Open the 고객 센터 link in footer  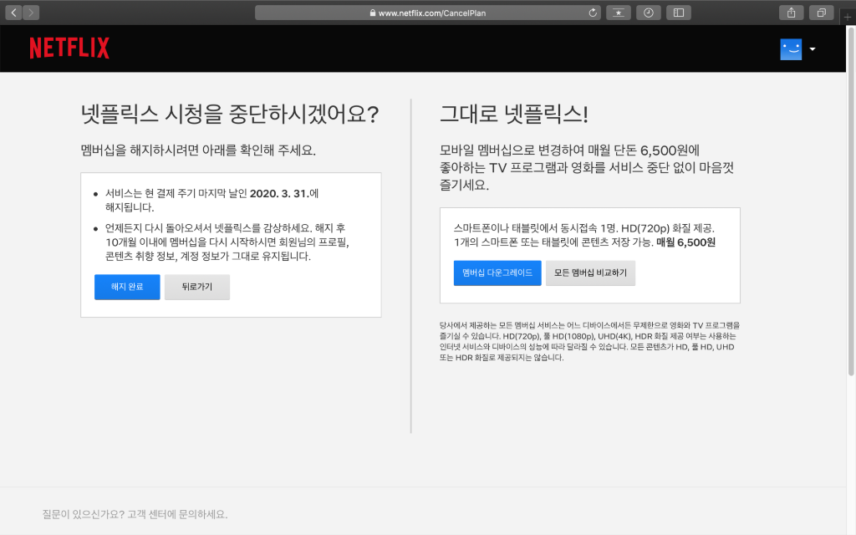(x=151, y=514)
